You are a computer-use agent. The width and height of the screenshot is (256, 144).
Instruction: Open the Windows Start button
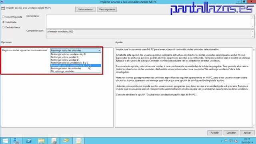click(5, 141)
